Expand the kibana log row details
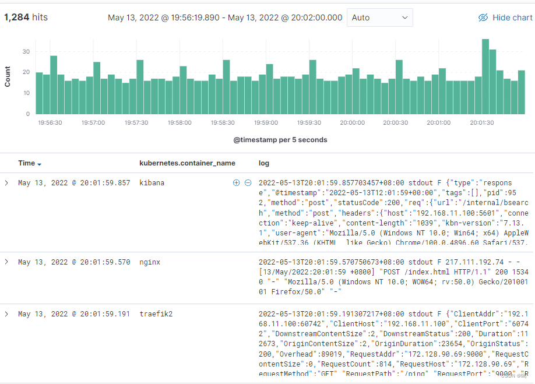This screenshot has width=535, height=384. pos(6,183)
